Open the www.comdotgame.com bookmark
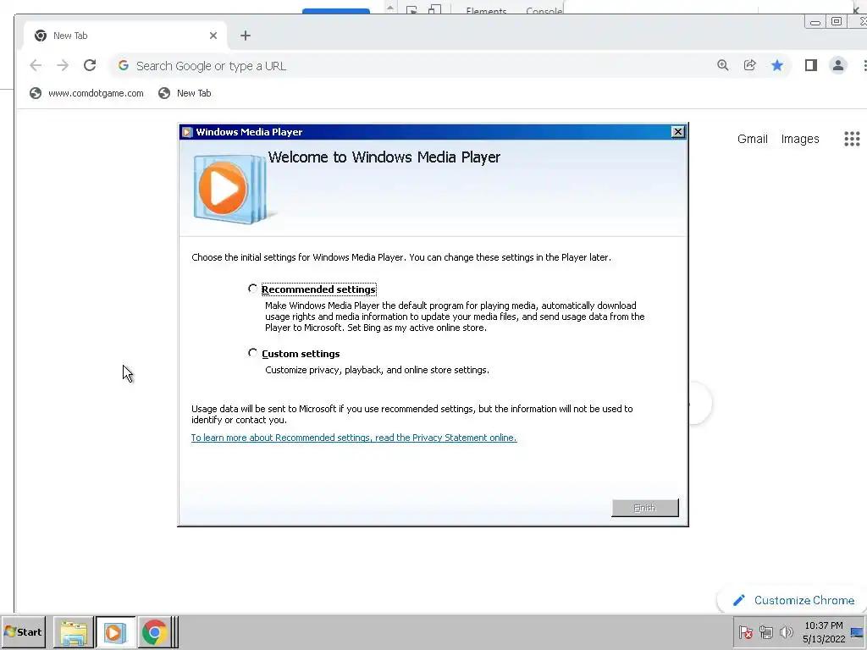The image size is (867, 650). click(x=86, y=93)
